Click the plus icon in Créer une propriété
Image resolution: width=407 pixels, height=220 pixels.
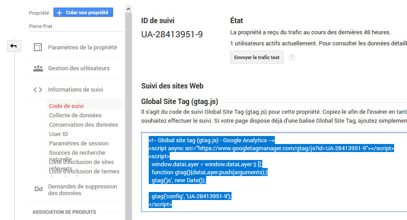(x=59, y=13)
